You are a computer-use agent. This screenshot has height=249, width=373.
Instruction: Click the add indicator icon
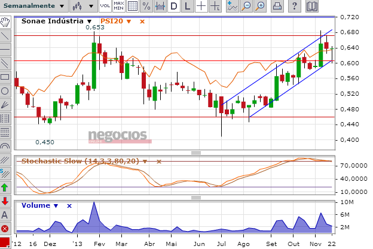(x=232, y=6)
